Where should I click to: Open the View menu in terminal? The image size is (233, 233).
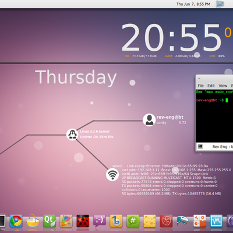(x=223, y=86)
